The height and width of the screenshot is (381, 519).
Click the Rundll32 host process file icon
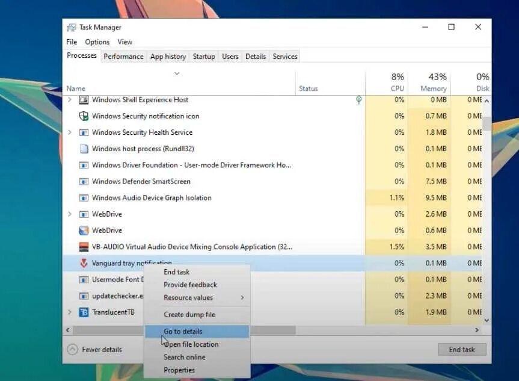tap(84, 149)
